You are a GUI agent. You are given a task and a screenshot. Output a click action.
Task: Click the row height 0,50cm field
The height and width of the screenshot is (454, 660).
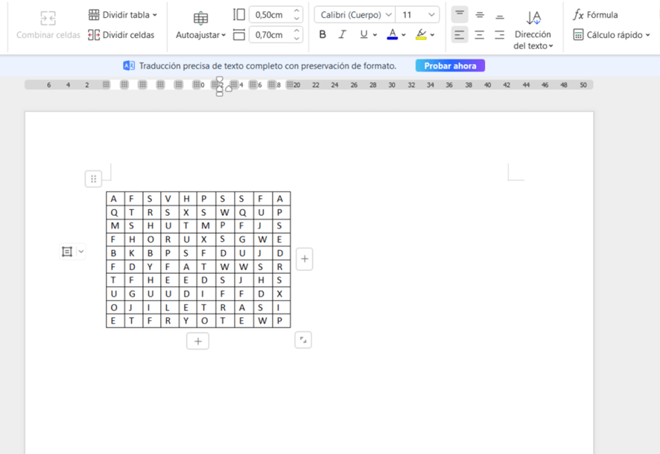269,15
